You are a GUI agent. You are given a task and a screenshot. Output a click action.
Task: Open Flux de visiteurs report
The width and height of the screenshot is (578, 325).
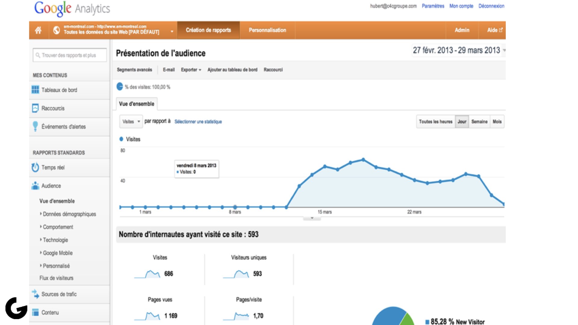56,278
